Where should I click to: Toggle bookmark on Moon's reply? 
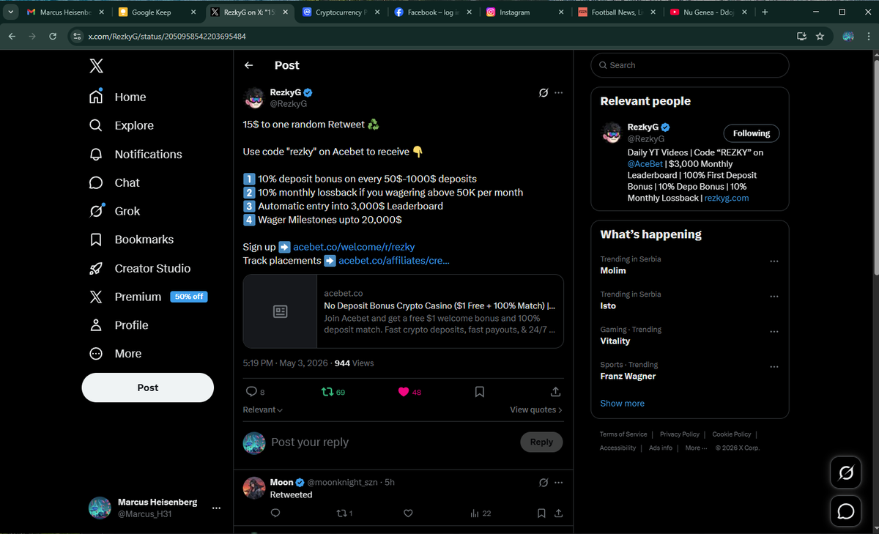point(541,513)
